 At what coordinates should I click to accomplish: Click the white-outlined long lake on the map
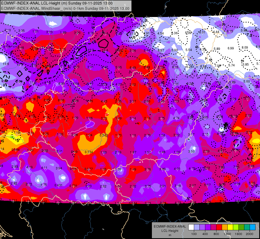81,128
